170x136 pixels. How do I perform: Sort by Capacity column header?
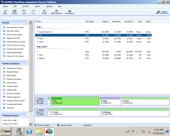tap(104, 21)
